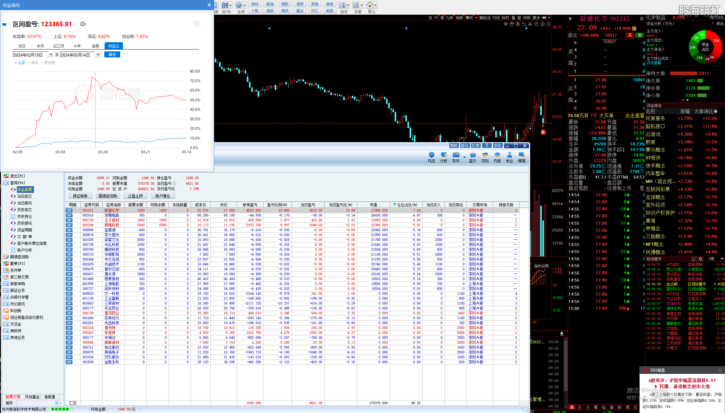
Task: Click the 板块 toolbar button
Action: click(x=255, y=4)
